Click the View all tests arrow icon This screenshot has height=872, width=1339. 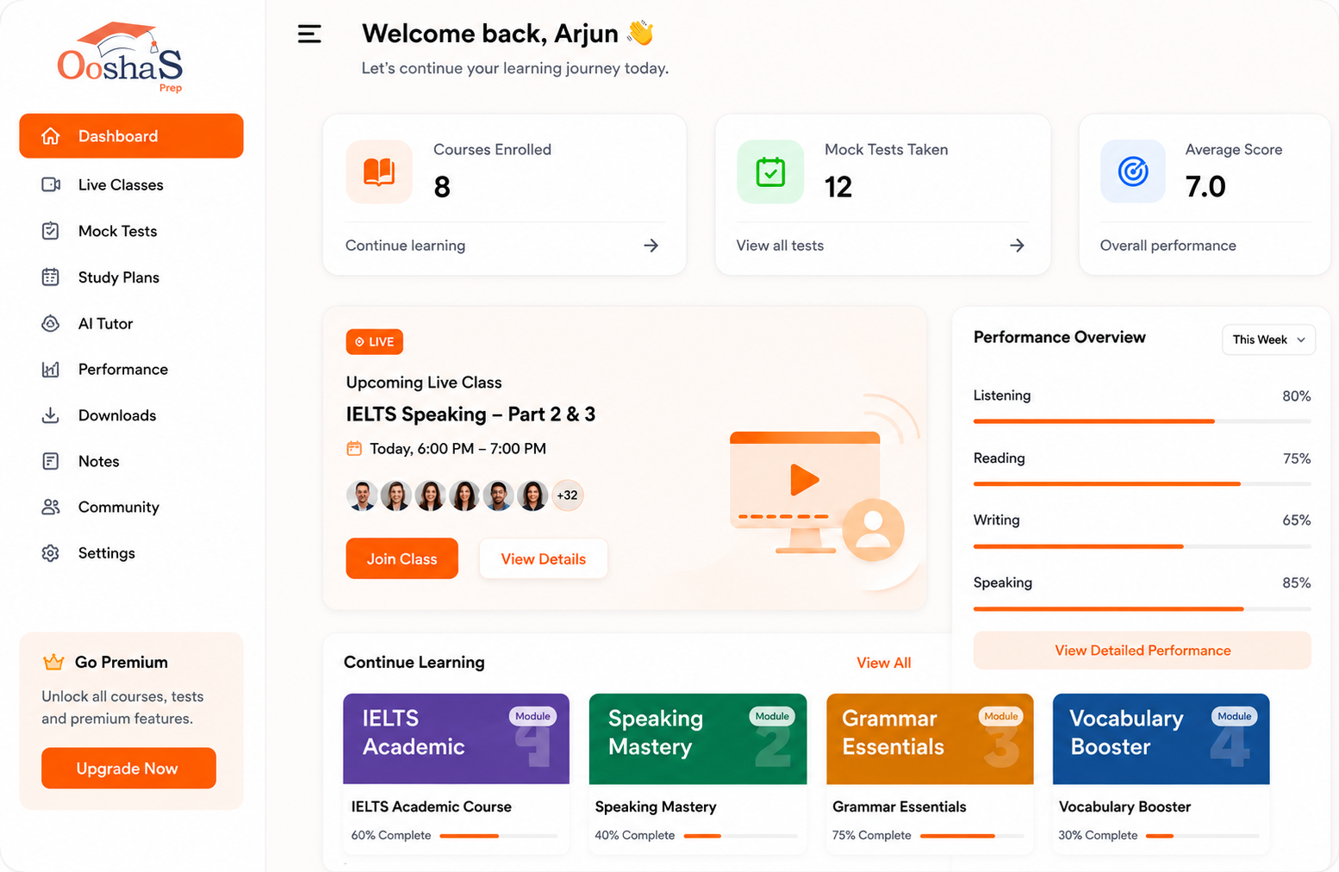point(1017,246)
